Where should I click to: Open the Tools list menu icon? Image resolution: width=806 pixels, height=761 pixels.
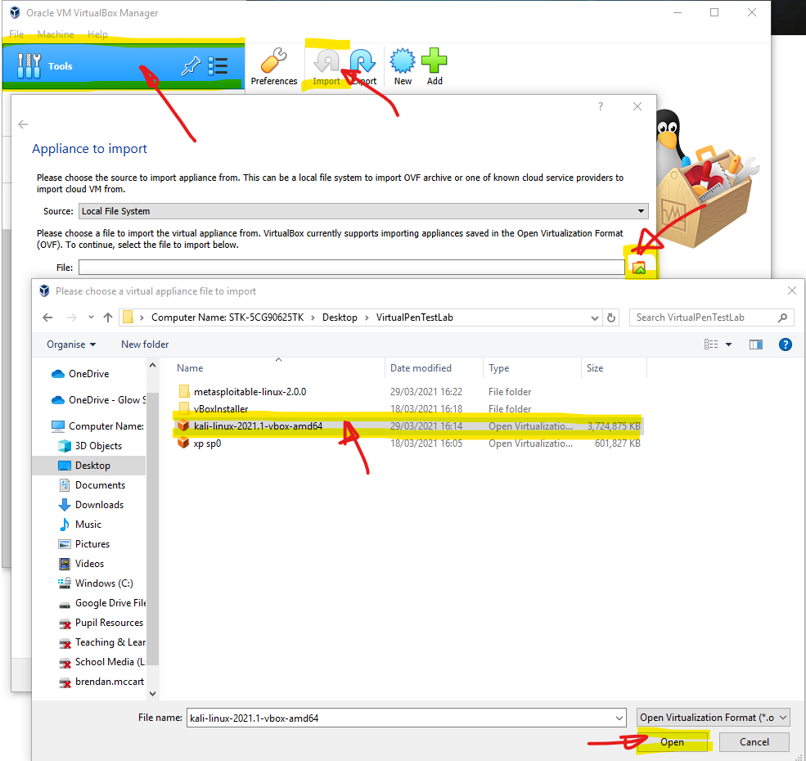[x=218, y=65]
